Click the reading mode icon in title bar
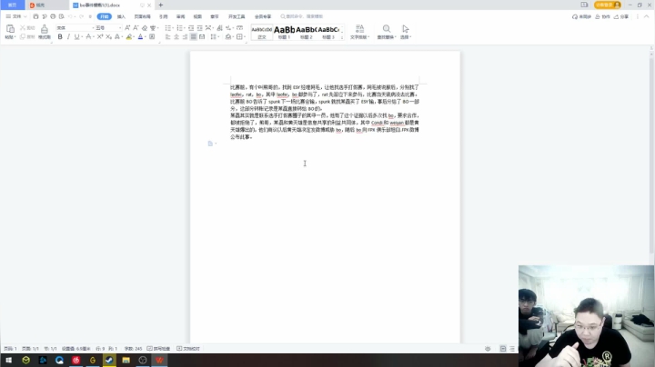Screen dimensions: 655x367 (584, 5)
